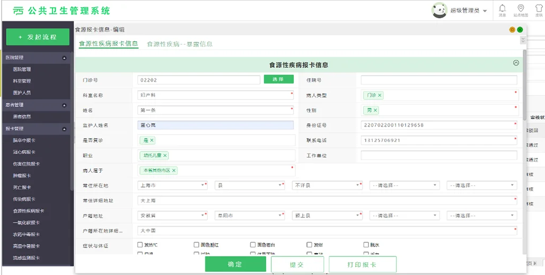Open 死亡报卡 in the sidebar
Image resolution: width=545 pixels, height=275 pixels.
22,187
